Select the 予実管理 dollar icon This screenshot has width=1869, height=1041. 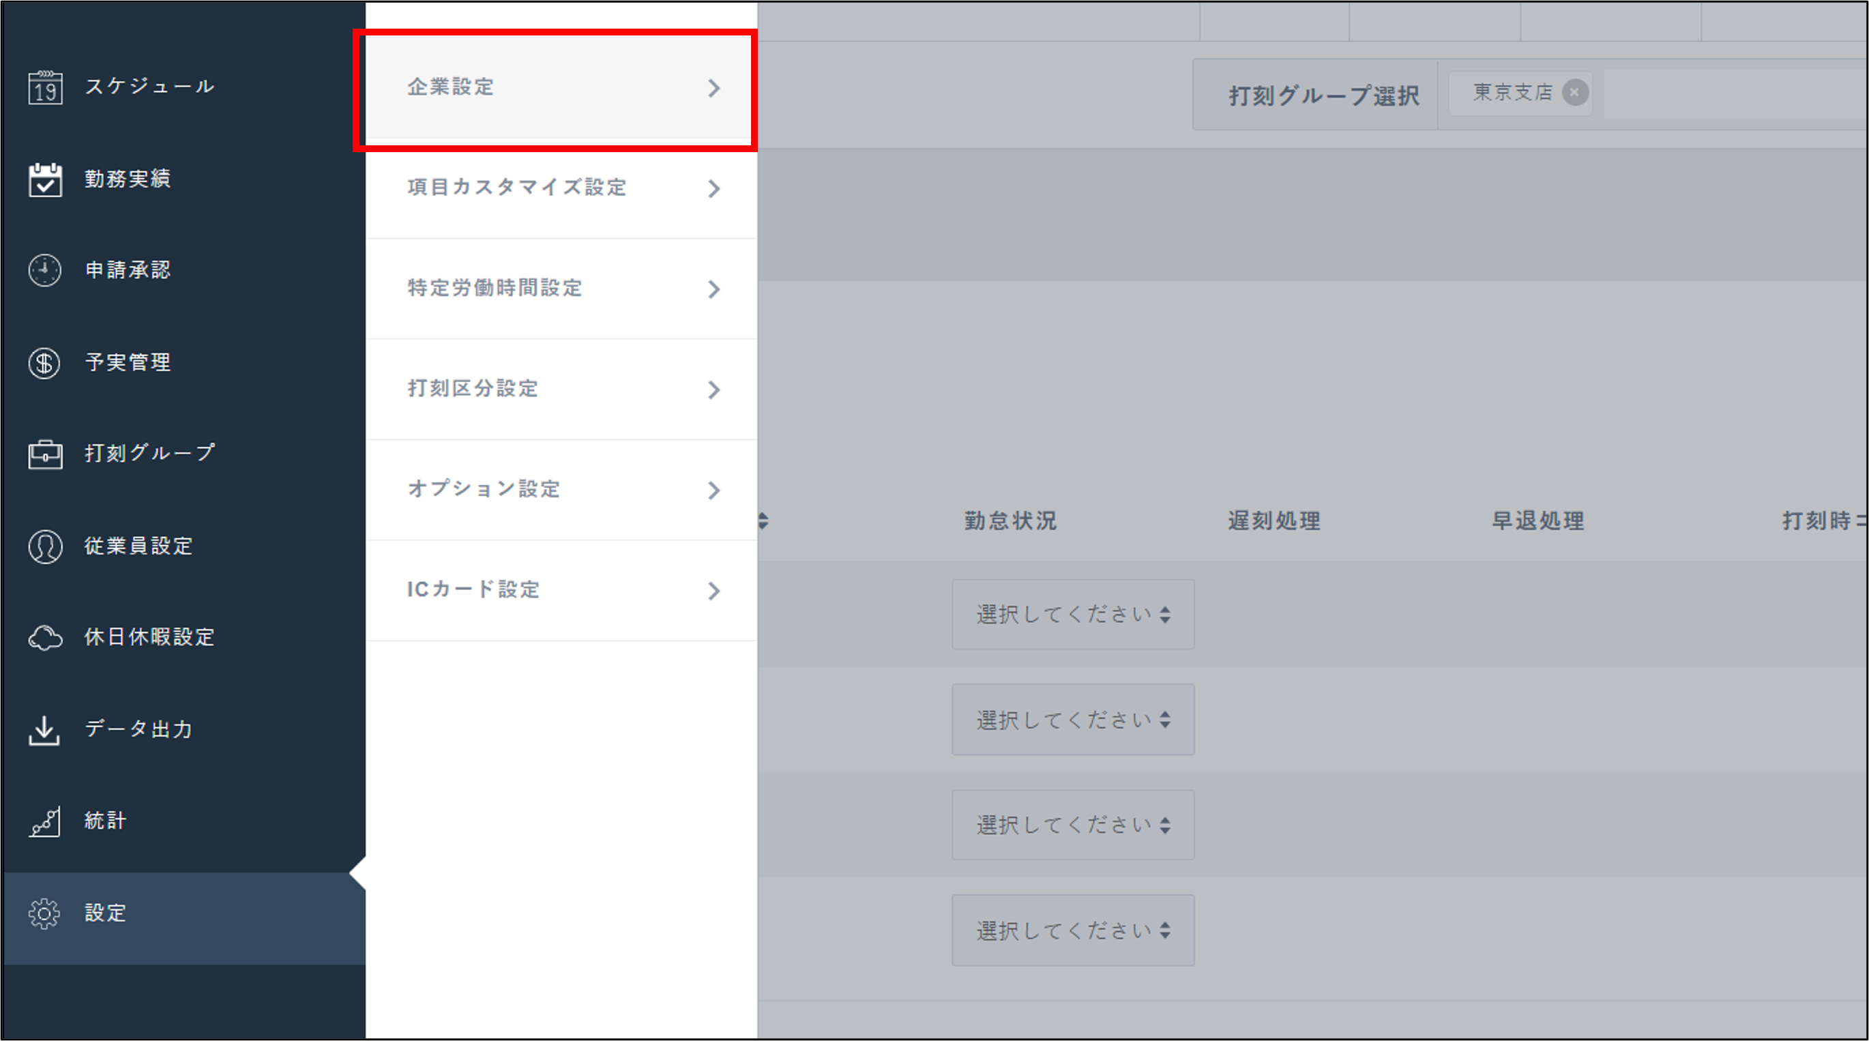(x=45, y=363)
